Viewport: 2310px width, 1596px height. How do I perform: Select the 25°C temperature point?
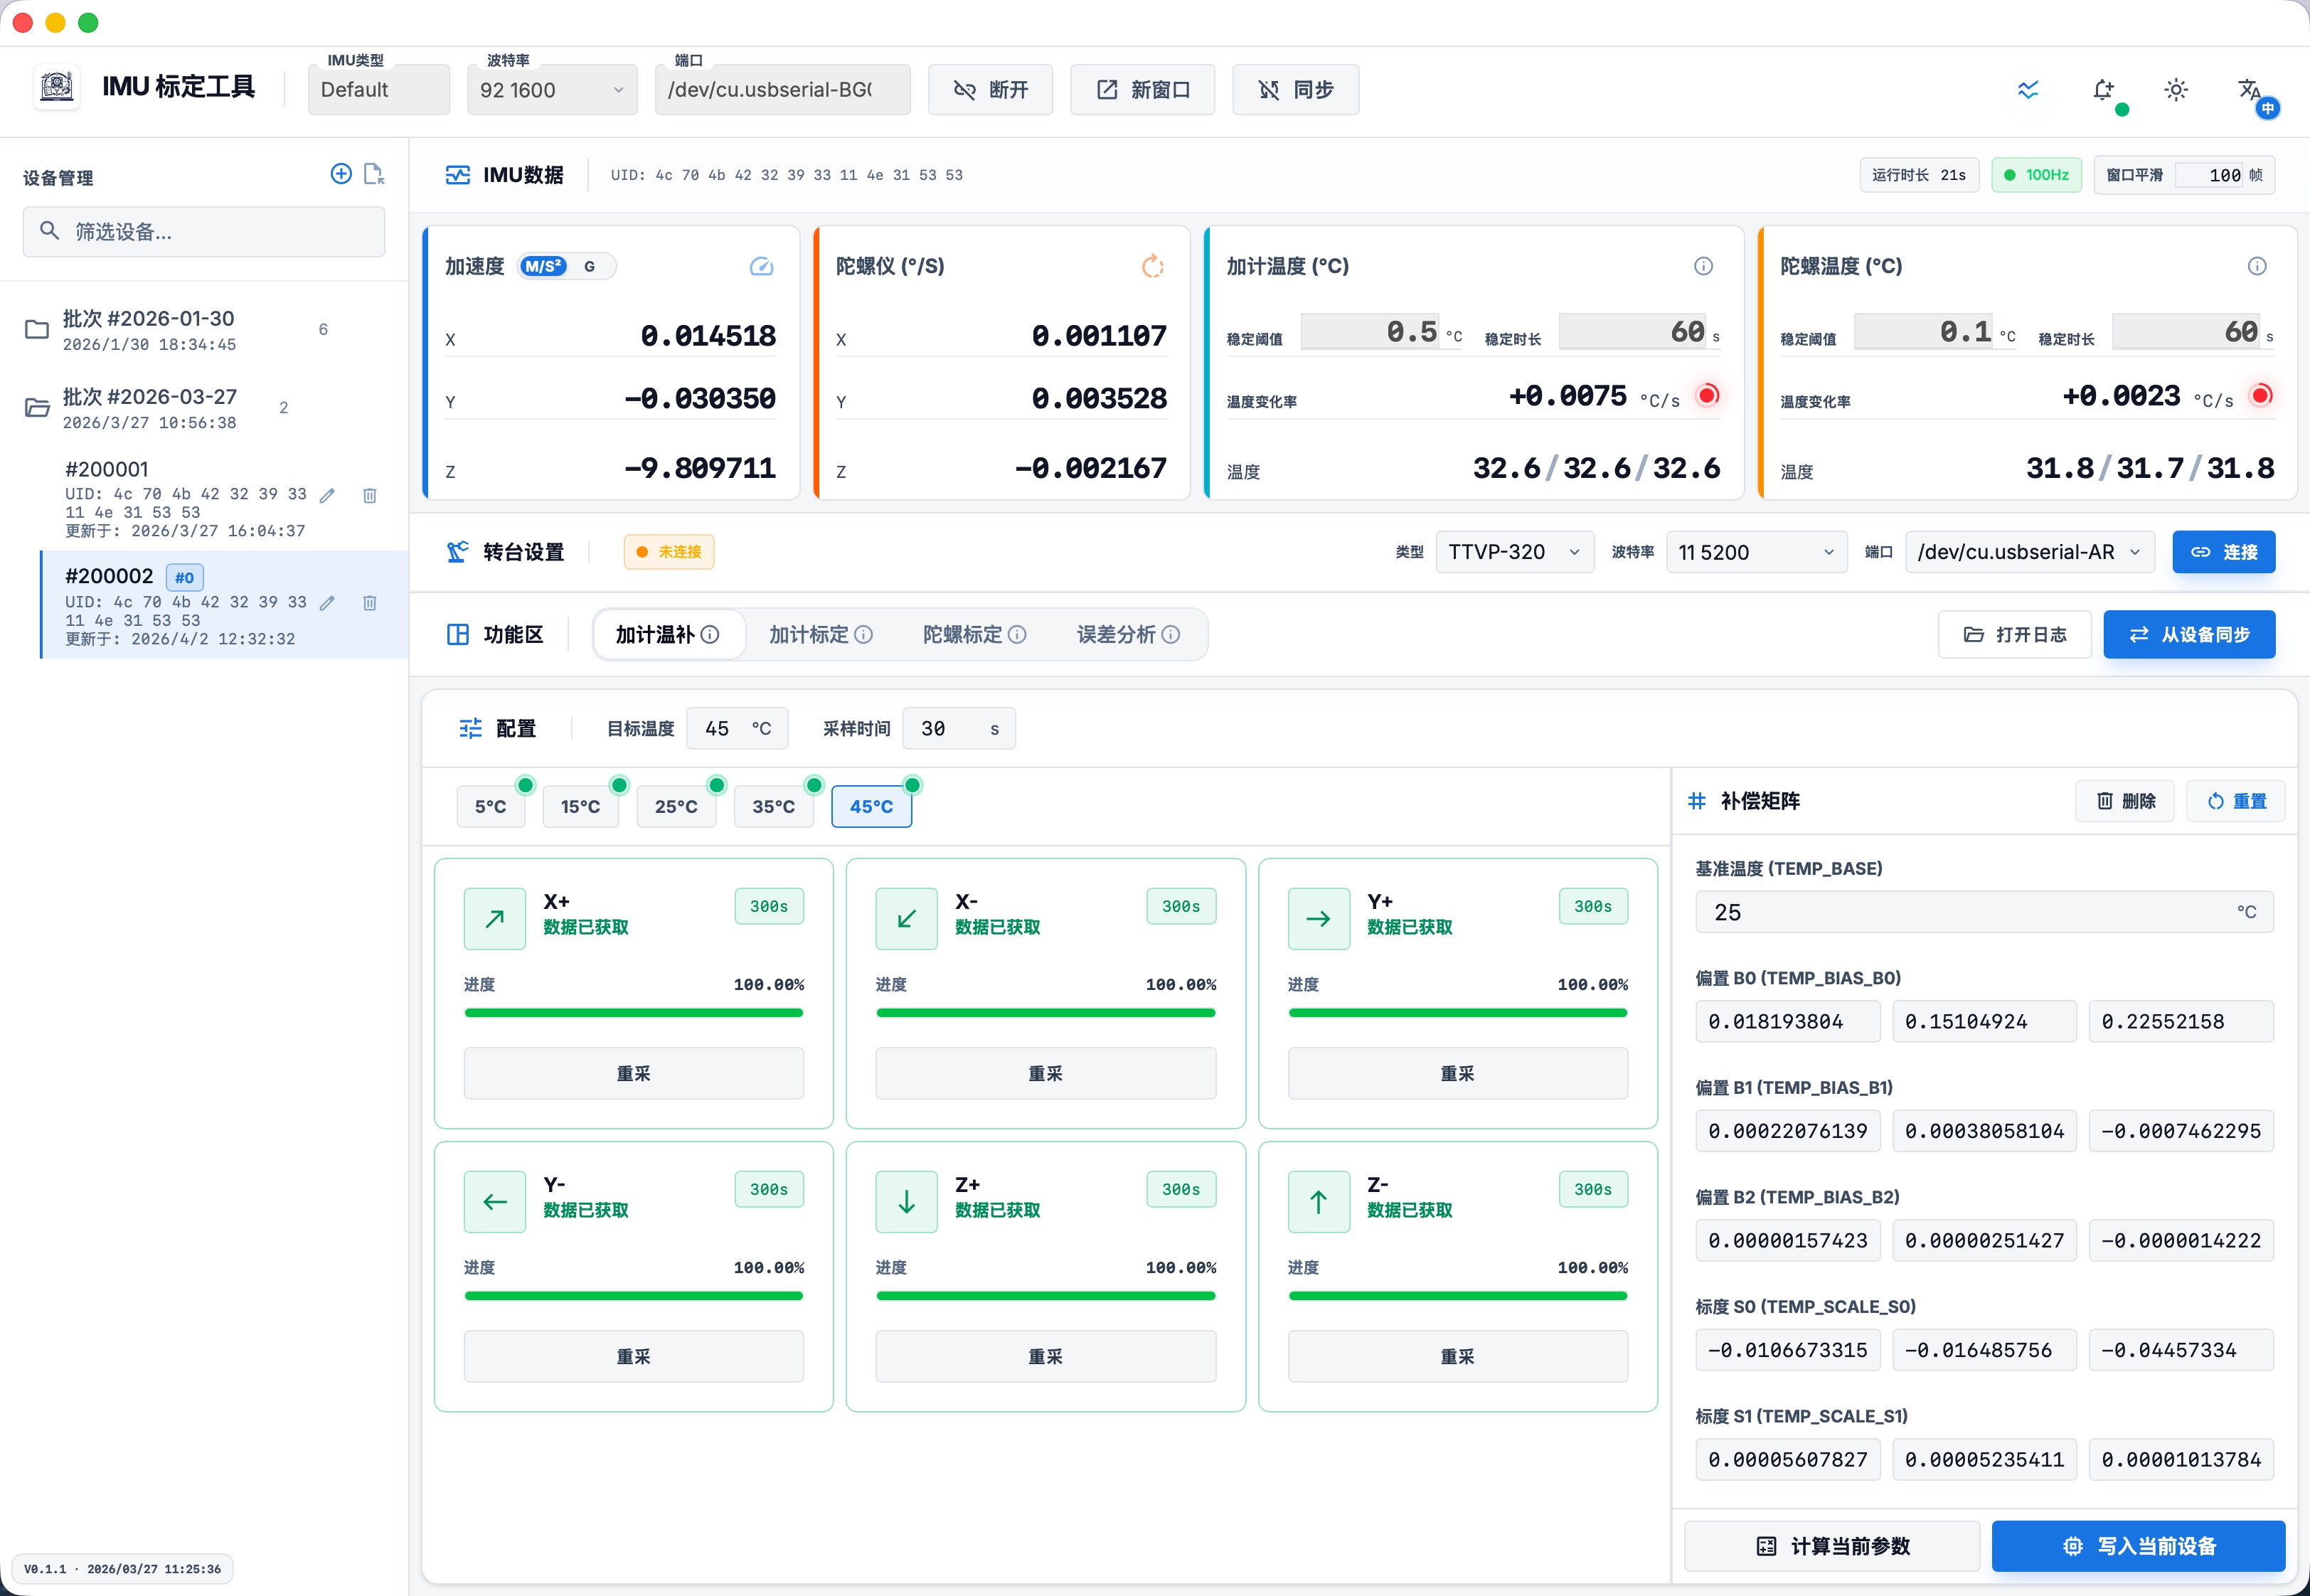[x=676, y=806]
